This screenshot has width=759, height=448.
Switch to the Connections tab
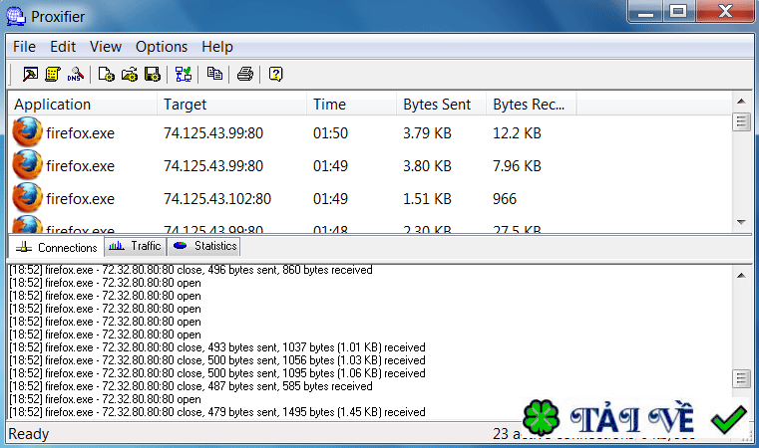coord(57,248)
